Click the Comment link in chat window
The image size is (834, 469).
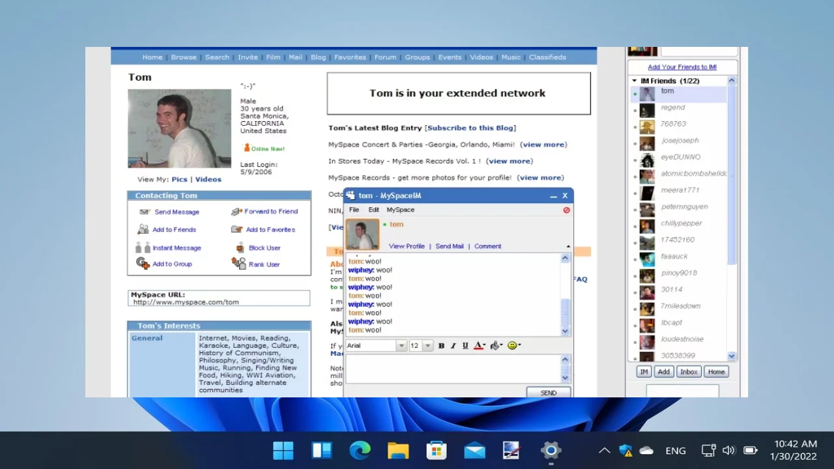pos(488,246)
